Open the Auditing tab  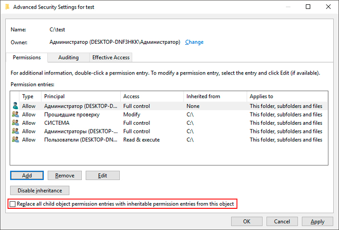tap(68, 57)
